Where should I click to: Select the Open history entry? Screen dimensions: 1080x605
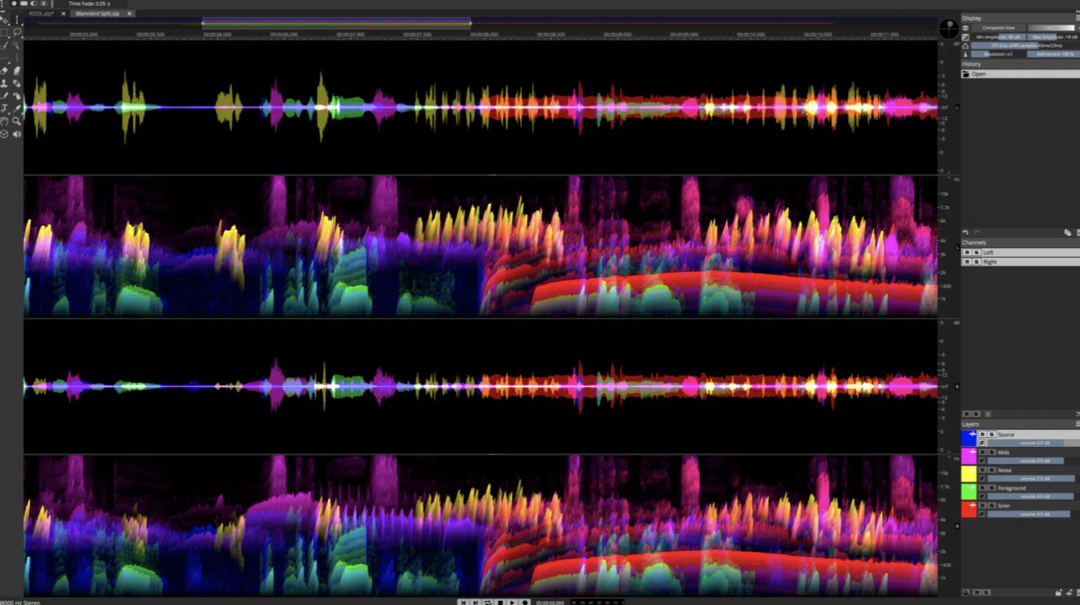coord(1021,74)
